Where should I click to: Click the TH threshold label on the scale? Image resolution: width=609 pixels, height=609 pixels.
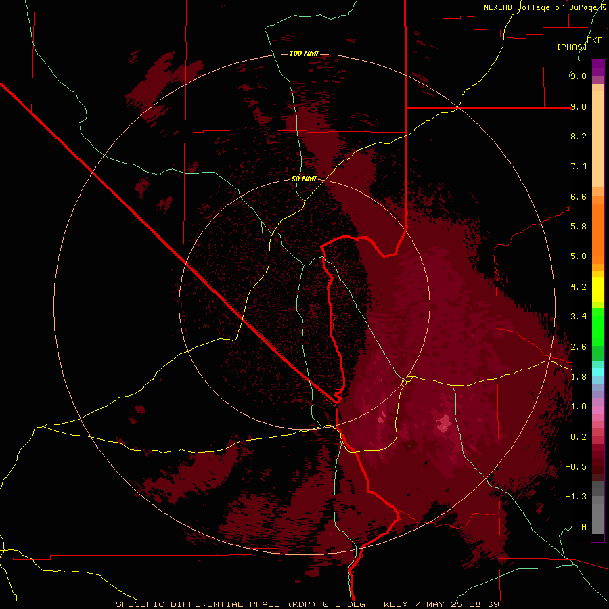[581, 527]
